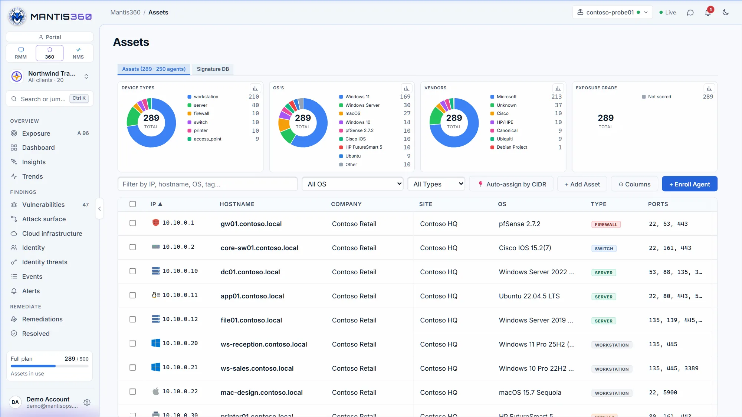This screenshot has height=417, width=742.
Task: Open the contoso-probe01 probe selector
Action: click(x=612, y=12)
